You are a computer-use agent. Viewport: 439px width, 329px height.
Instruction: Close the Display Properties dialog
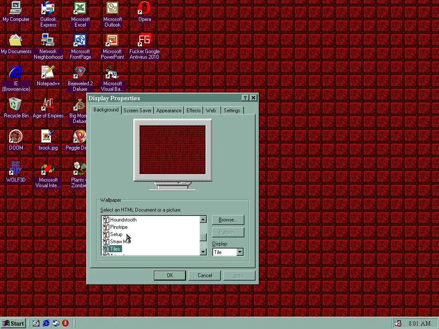pos(253,98)
